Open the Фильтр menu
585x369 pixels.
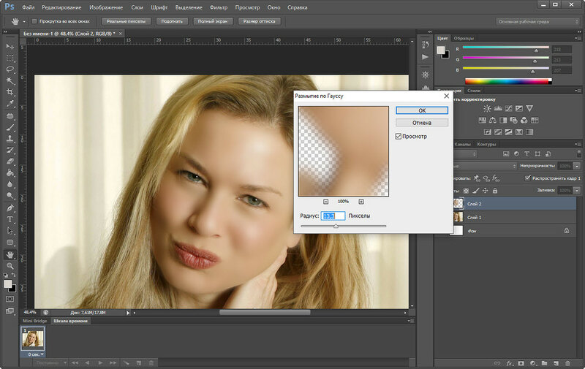coord(218,7)
